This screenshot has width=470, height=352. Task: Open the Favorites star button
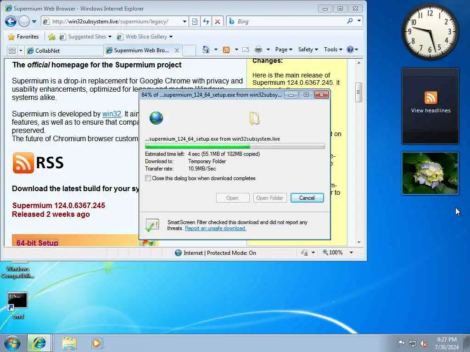pyautogui.click(x=23, y=37)
